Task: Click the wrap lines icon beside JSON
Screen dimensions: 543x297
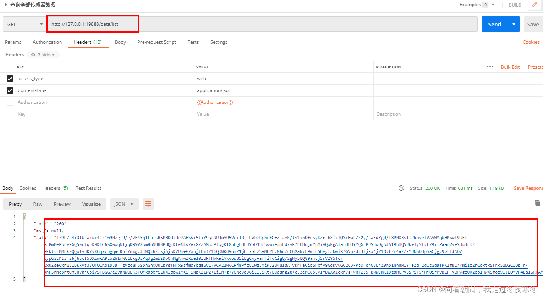Action: point(148,204)
